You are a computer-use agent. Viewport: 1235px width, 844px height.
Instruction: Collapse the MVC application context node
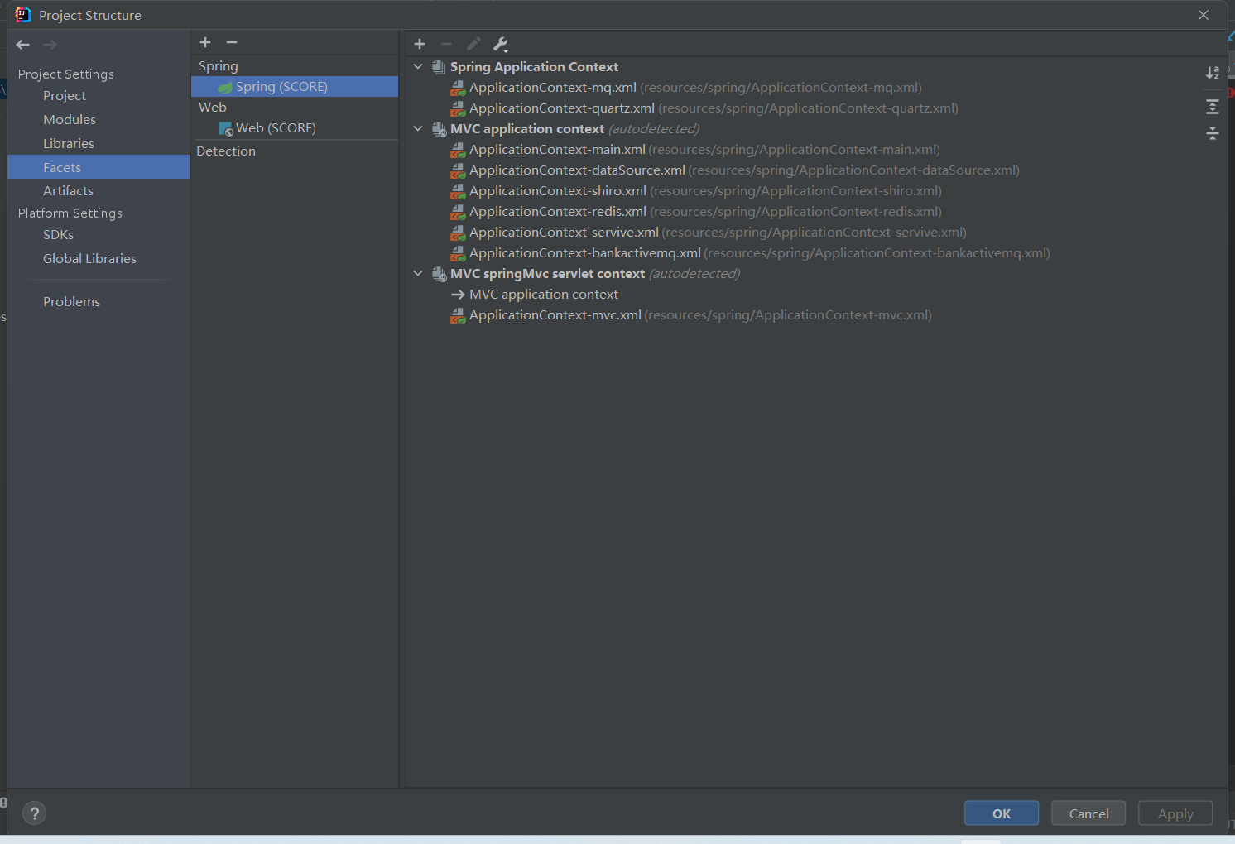pyautogui.click(x=418, y=129)
